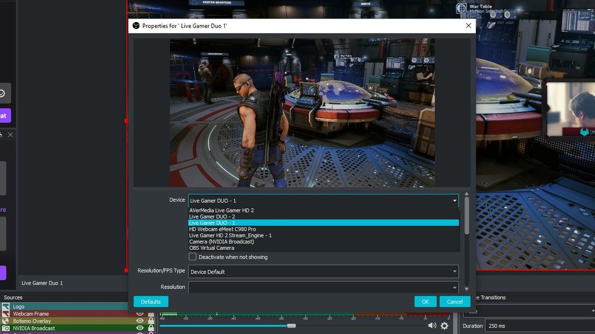Screen dimensions: 595x334
Task: Mute the speaker icon in the audio mixer
Action: [432, 325]
